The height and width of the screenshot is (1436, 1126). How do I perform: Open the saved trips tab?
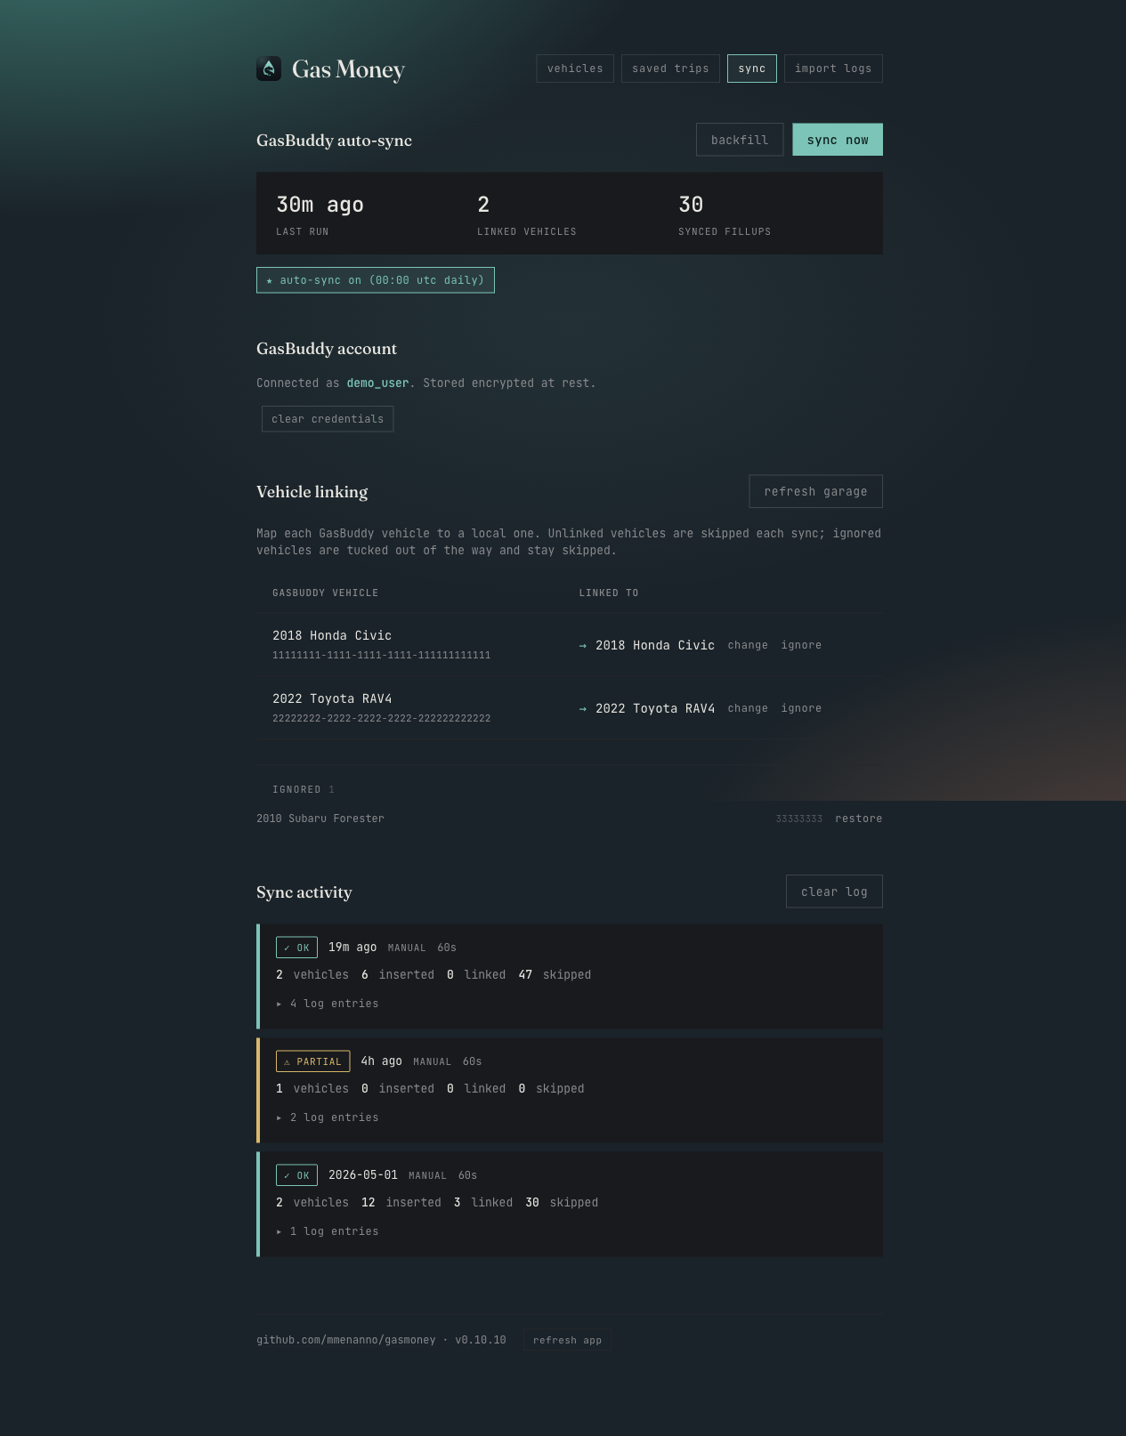coord(670,69)
